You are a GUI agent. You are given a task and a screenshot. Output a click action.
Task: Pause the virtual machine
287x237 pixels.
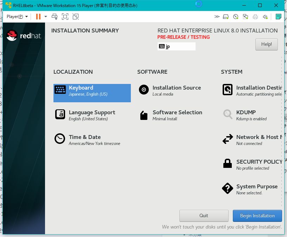[x=38, y=17]
